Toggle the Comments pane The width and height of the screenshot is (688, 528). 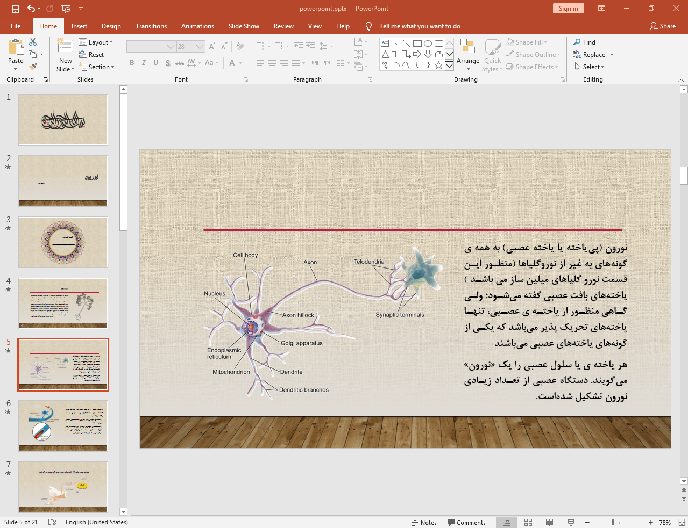(466, 522)
